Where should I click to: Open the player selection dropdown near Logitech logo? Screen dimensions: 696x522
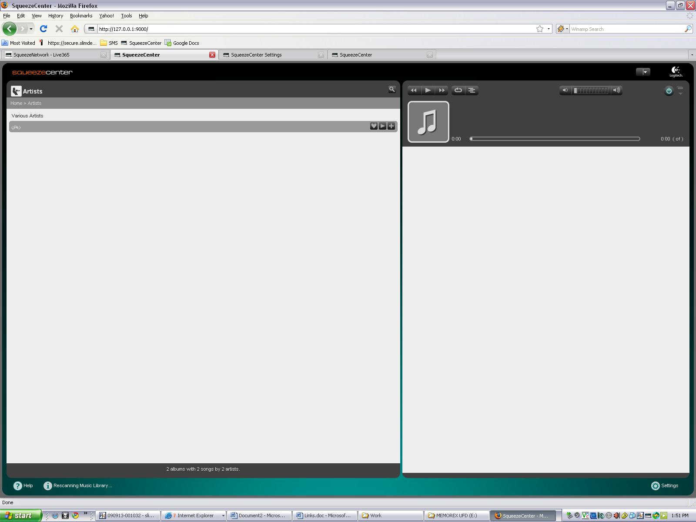coord(643,72)
